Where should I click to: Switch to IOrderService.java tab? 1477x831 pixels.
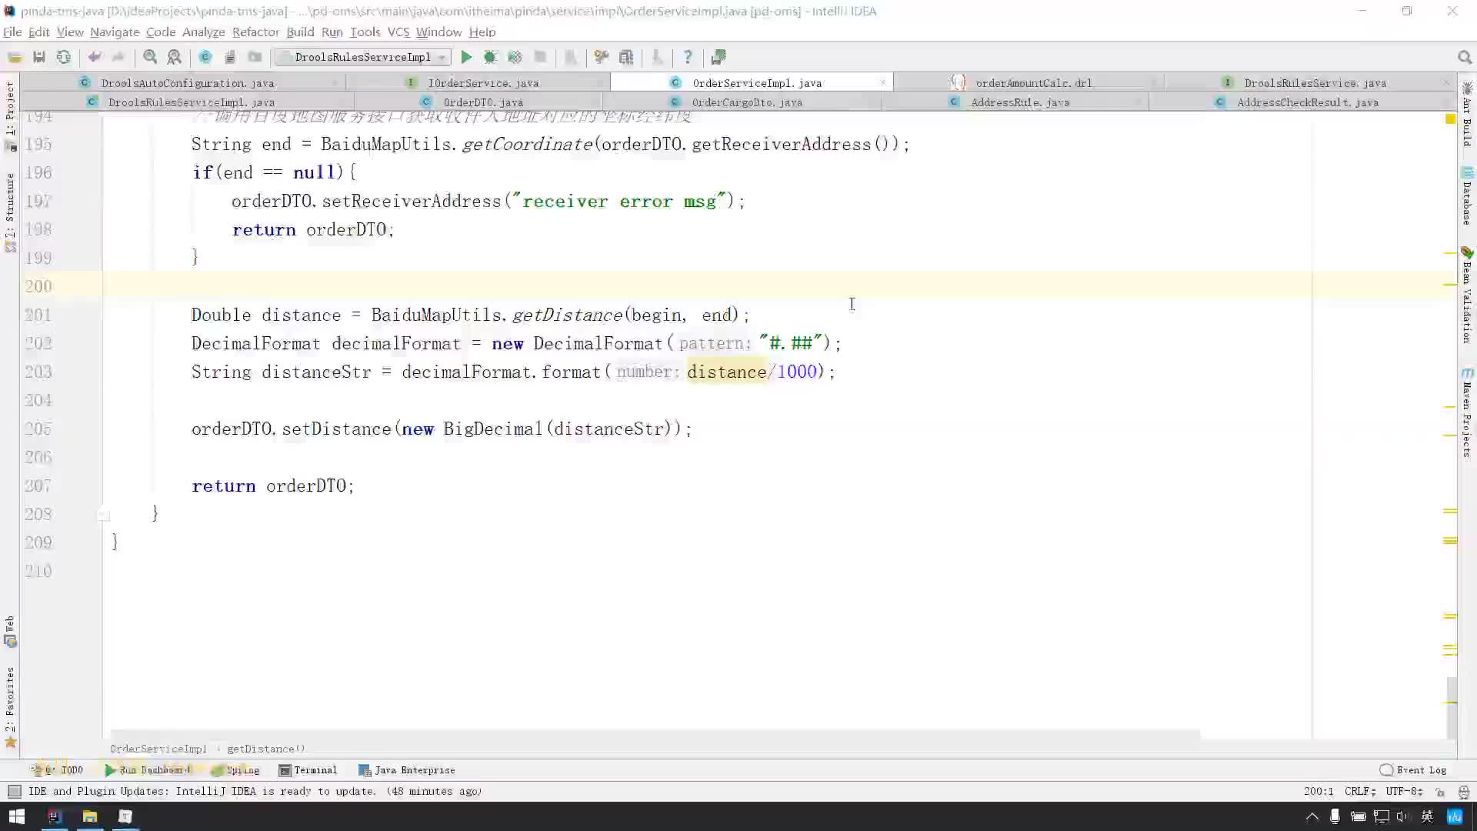click(x=483, y=82)
